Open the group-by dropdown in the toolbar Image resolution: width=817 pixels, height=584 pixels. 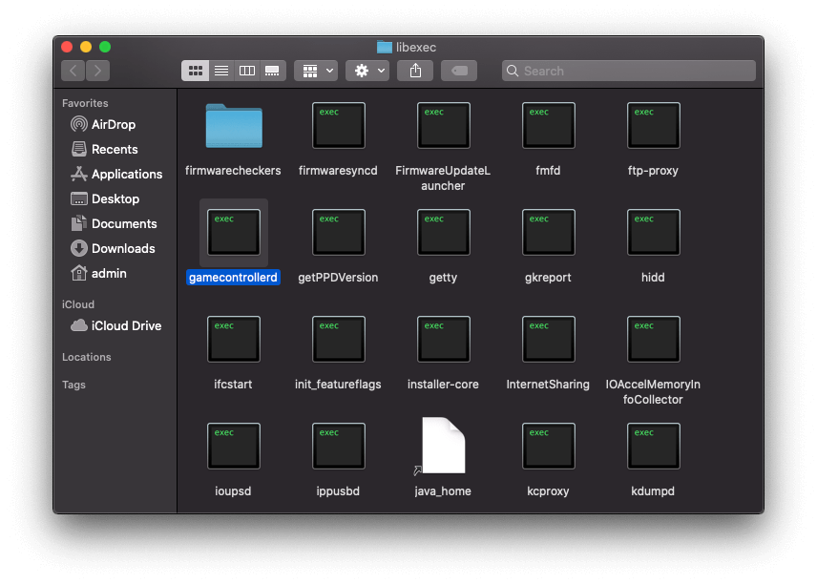(x=315, y=70)
